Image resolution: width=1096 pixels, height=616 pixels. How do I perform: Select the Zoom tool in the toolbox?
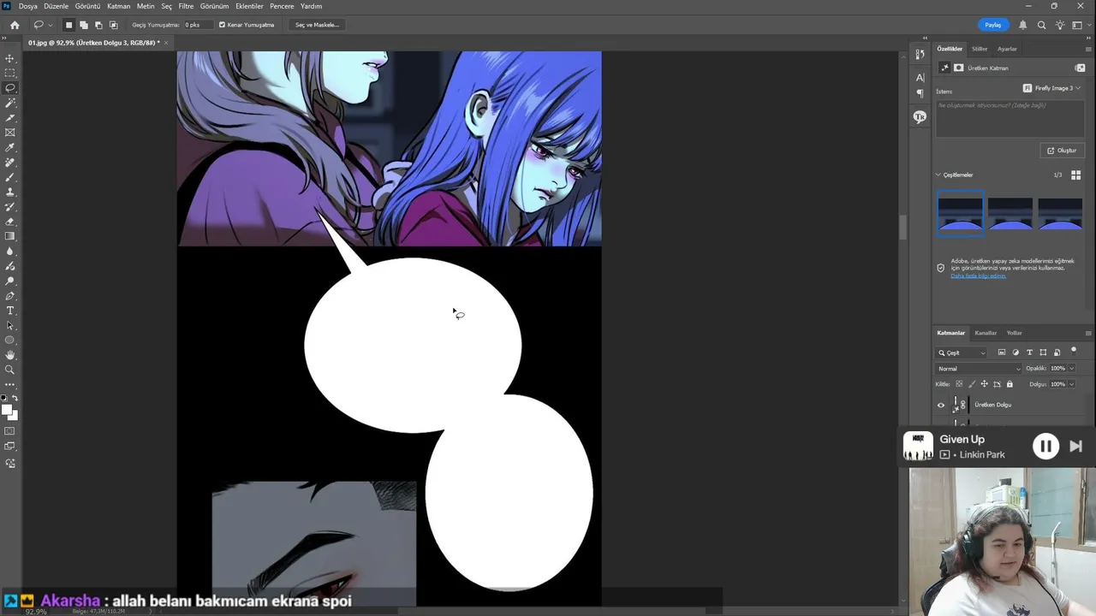tap(10, 370)
